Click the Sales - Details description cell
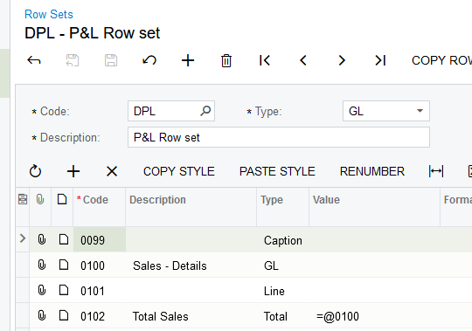This screenshot has height=331, width=472. pos(191,265)
